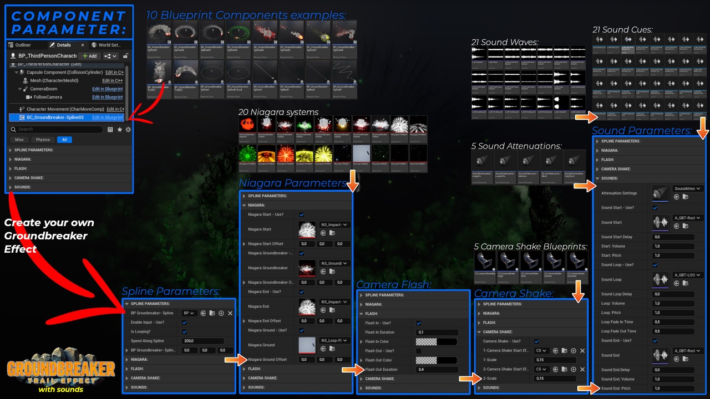Open A_GBT-LOO dropdown for Sound Loop
Screen dimensions: 710x399
tap(687, 275)
